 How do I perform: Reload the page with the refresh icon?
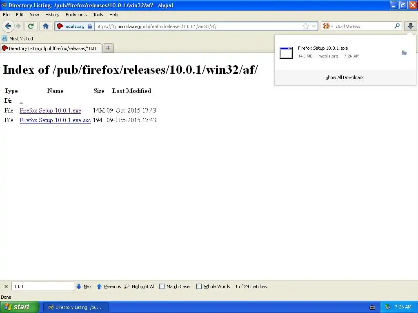31,26
